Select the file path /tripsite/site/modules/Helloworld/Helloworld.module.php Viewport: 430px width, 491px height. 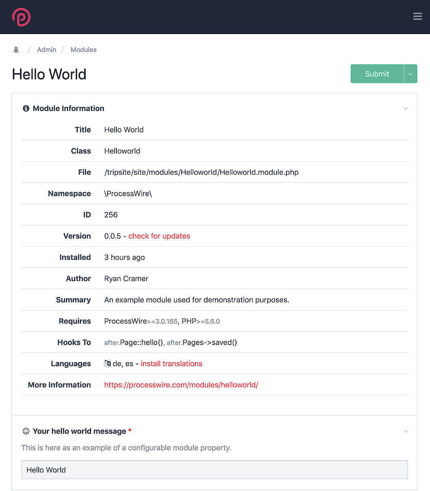tap(201, 173)
